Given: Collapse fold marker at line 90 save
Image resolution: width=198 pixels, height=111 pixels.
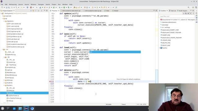Looking at the screenshot, I should pos(54,34).
